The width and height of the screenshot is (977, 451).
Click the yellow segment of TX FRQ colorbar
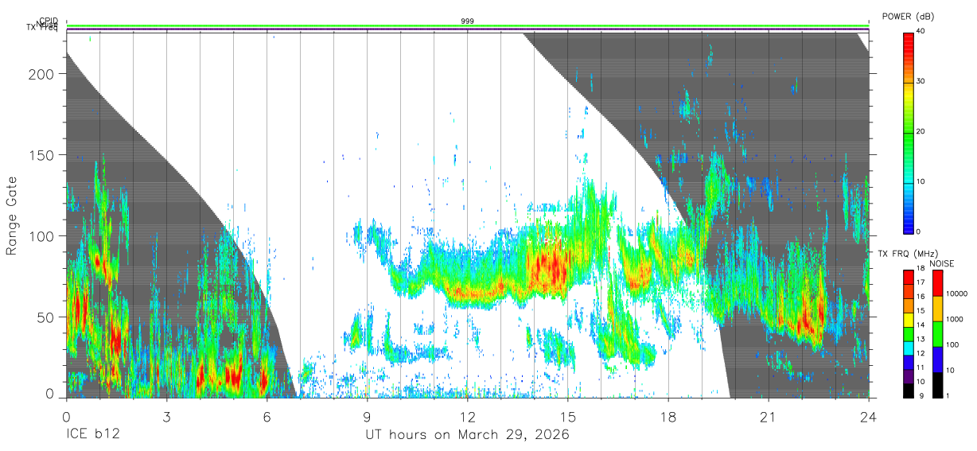pyautogui.click(x=908, y=320)
